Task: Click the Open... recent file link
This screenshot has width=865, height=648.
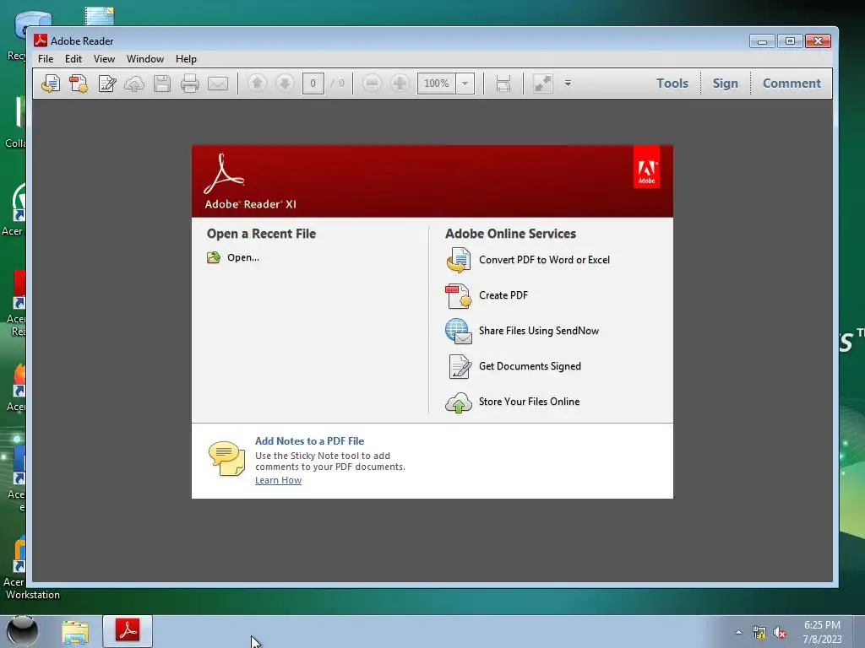Action: 242,257
